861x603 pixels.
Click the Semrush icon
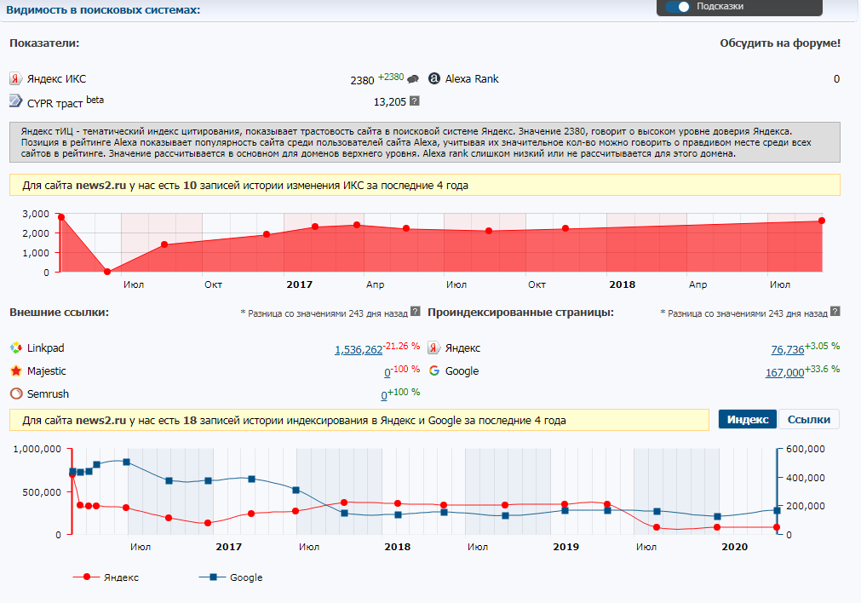pos(16,393)
